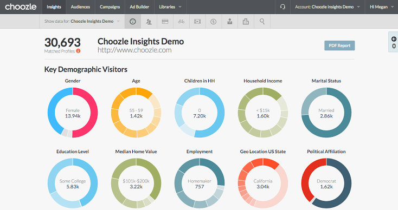Viewport: 398px width, 210px height.
Task: Open the people demographics icon
Action: pos(149,22)
